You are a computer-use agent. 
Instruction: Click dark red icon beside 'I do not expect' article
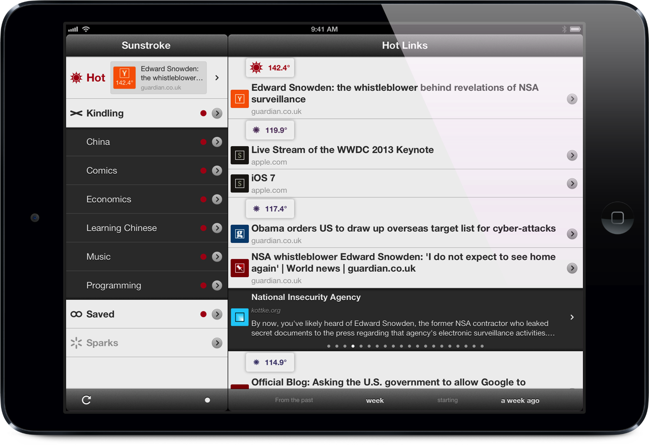tap(240, 268)
